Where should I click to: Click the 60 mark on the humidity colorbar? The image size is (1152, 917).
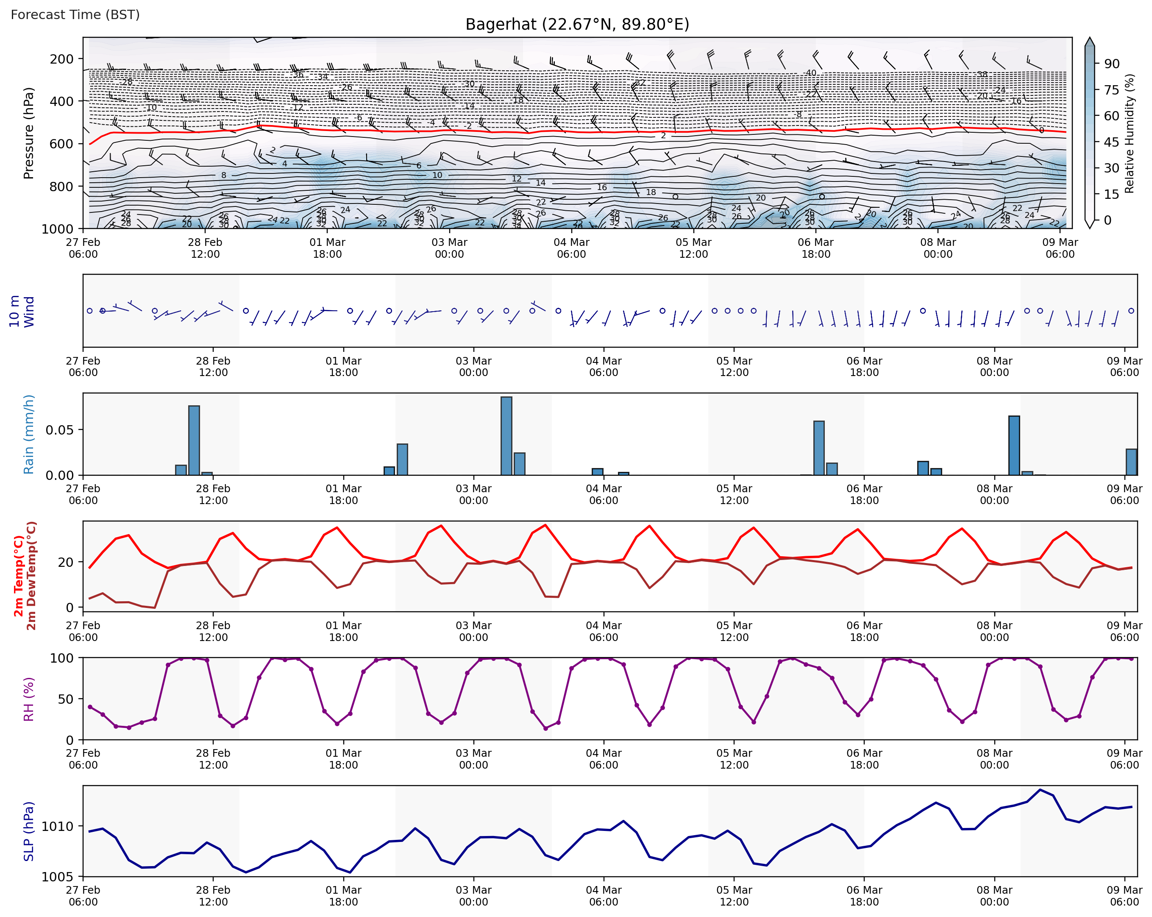click(x=1111, y=116)
